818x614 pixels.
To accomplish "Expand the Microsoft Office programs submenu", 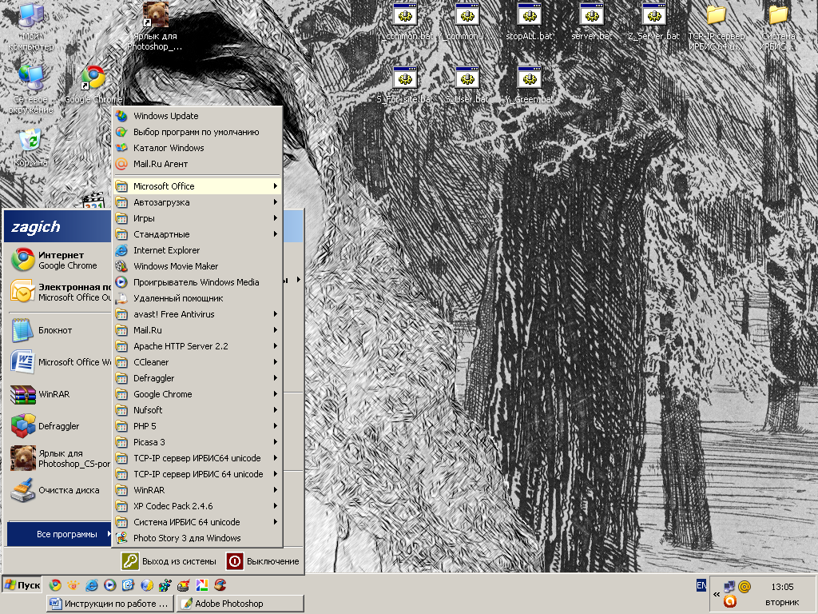I will click(197, 186).
